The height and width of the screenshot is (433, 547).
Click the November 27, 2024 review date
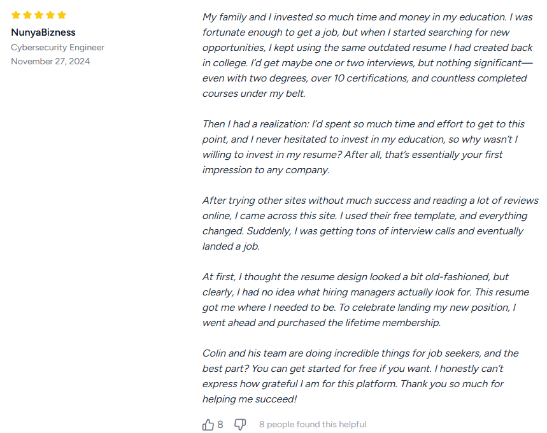point(50,61)
